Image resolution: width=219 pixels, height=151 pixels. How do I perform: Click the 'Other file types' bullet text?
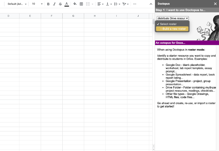(x=187, y=95)
